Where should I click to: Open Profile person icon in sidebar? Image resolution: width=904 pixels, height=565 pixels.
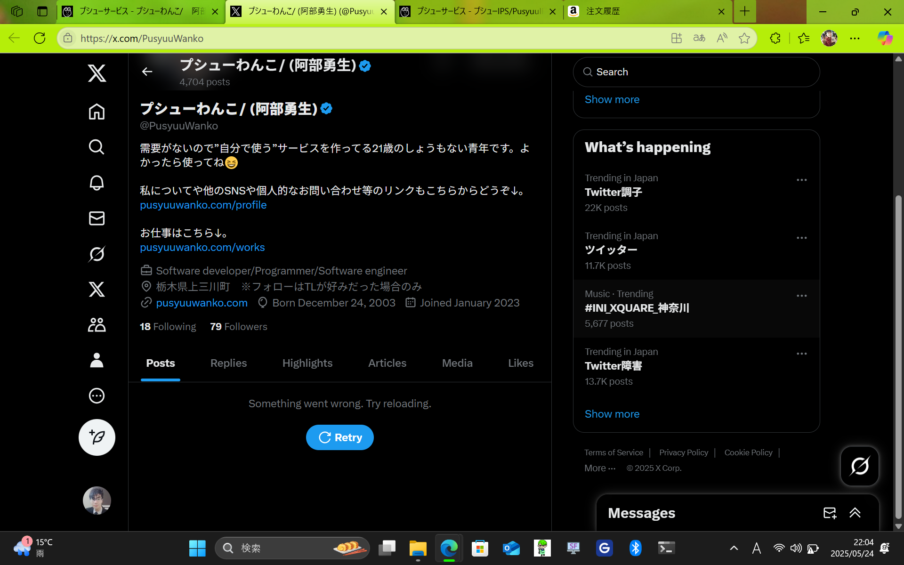pyautogui.click(x=97, y=360)
